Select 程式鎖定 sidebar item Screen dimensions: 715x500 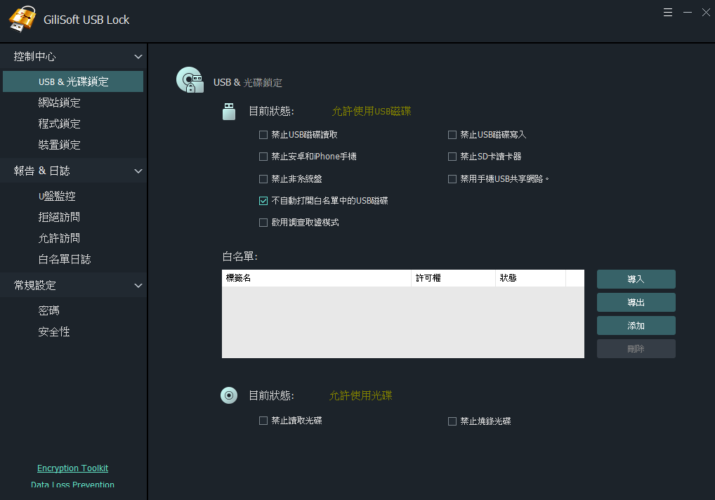(x=59, y=124)
